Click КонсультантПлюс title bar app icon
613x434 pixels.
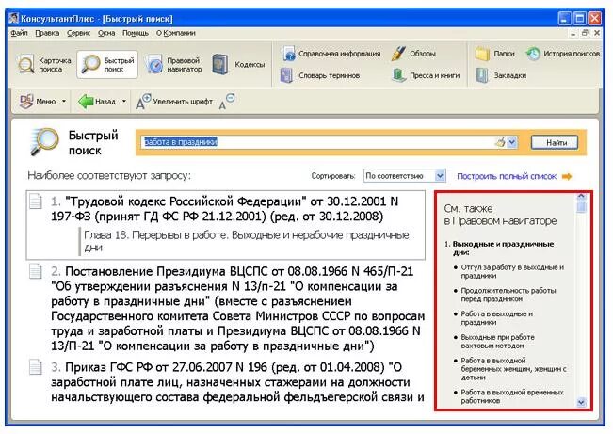coord(14,19)
